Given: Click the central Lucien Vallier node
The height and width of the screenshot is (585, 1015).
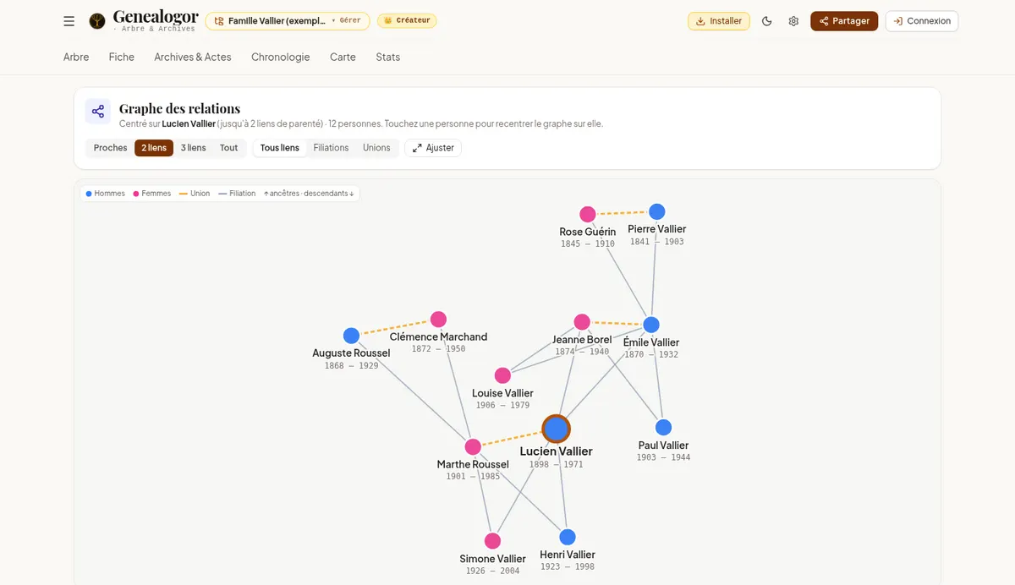Looking at the screenshot, I should [x=557, y=429].
